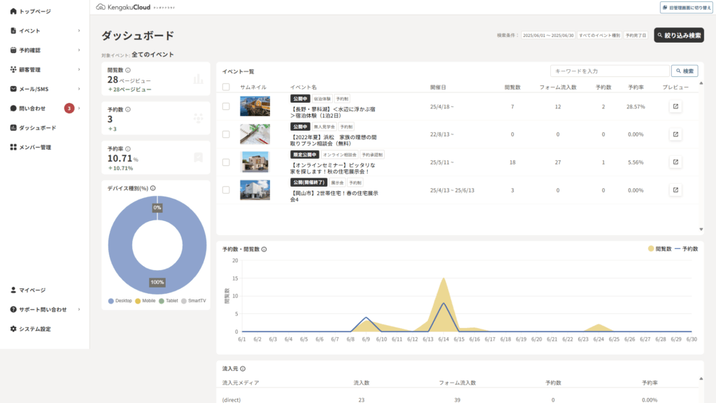Select the checkbox for 岡山市 2世帯住宅 event
Screen dimensions: 716x403
(226, 190)
